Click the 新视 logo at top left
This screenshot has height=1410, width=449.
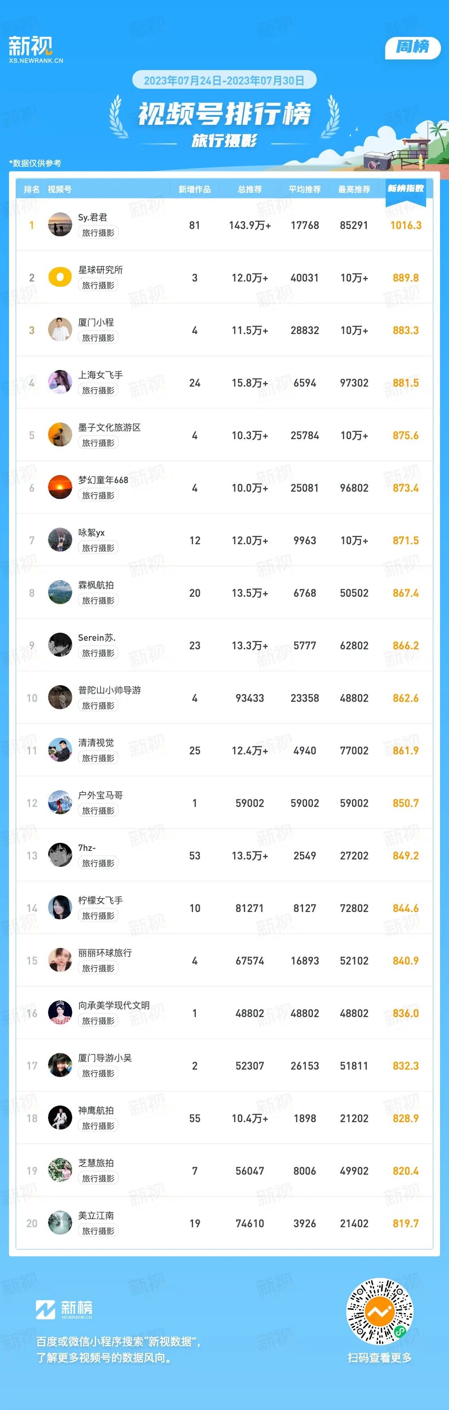point(35,50)
